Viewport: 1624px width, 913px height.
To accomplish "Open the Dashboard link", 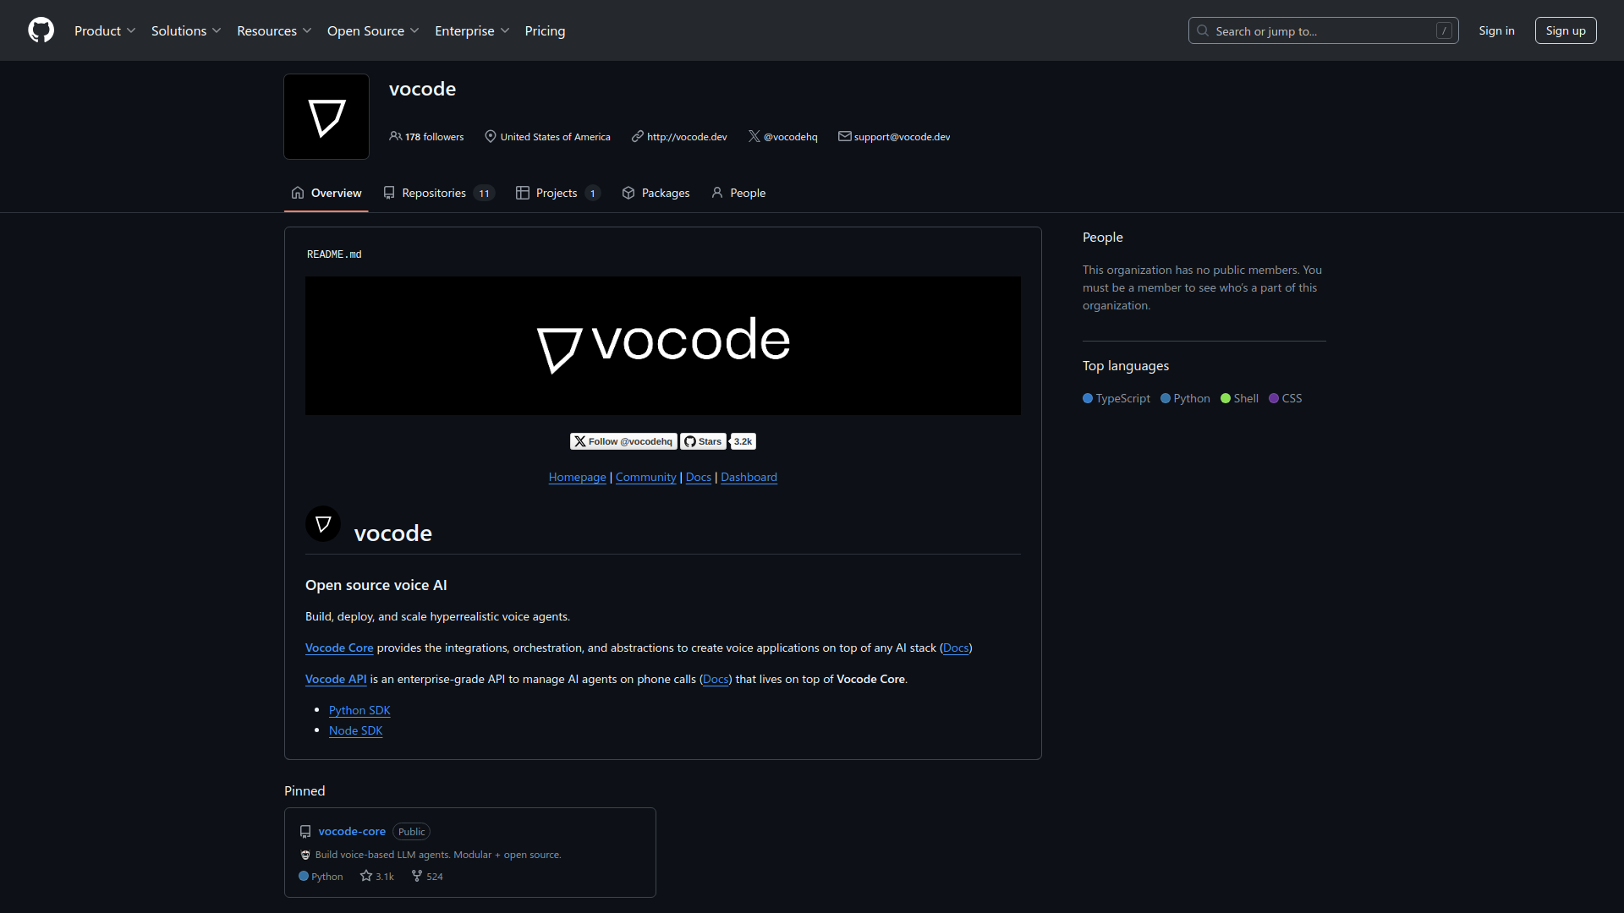I will coord(749,478).
